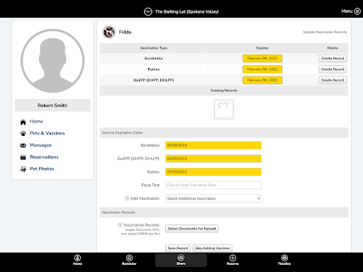
Task: Click the Existing Records heading
Action: click(x=224, y=91)
